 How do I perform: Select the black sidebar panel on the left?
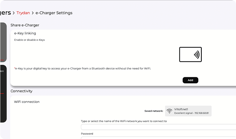click(3, 93)
